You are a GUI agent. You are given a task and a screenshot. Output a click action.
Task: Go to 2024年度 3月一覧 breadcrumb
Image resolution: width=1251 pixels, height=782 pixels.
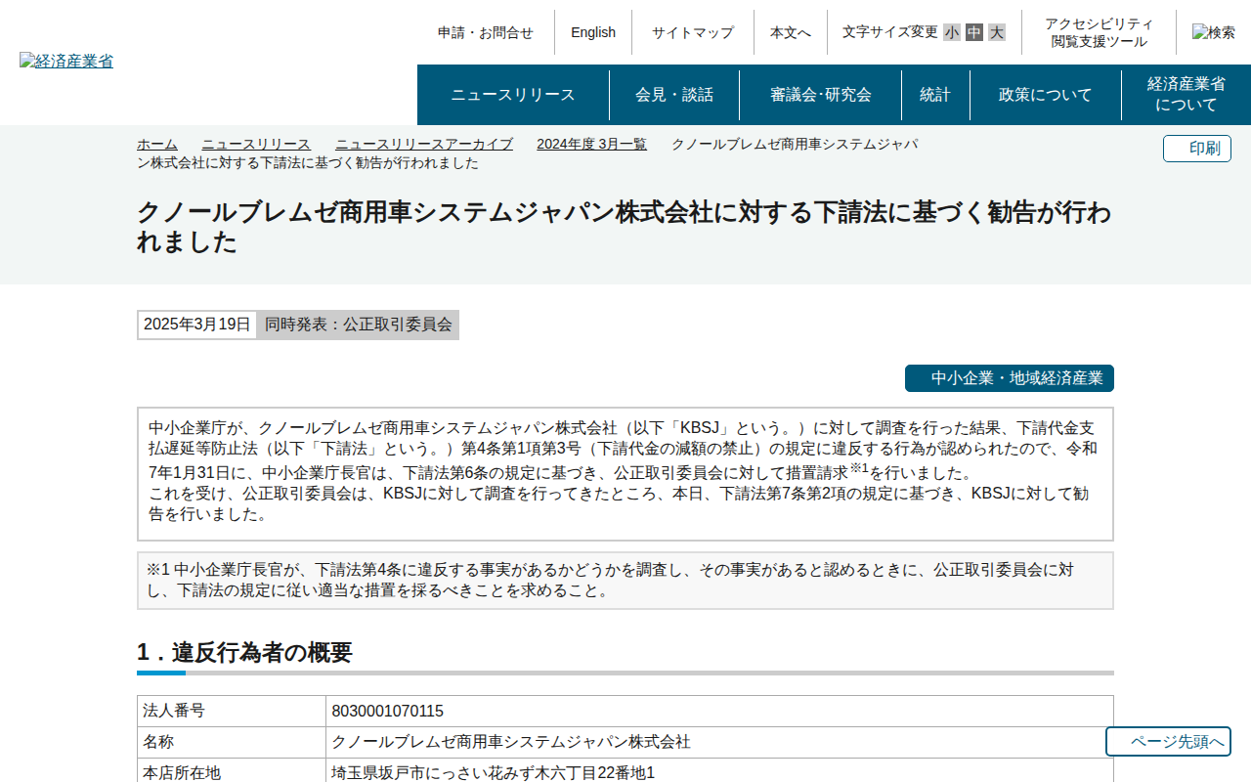coord(591,144)
